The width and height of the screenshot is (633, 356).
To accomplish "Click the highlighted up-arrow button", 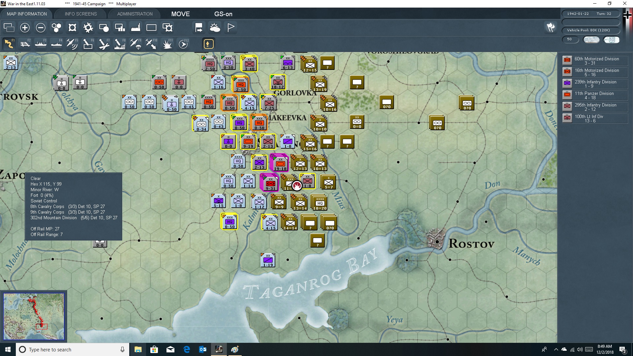I will (x=208, y=44).
